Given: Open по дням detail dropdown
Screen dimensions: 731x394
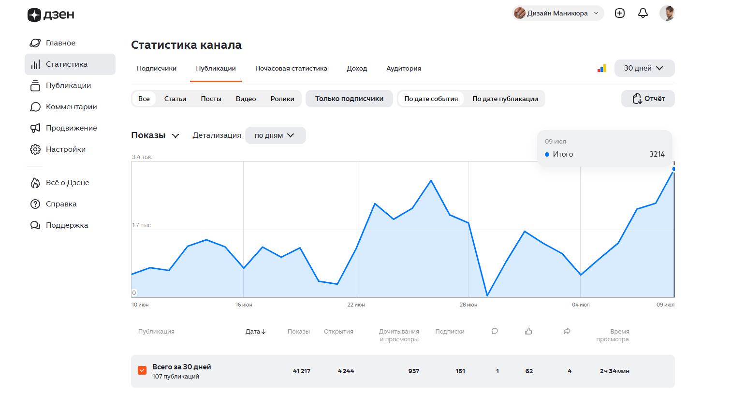Looking at the screenshot, I should [275, 135].
